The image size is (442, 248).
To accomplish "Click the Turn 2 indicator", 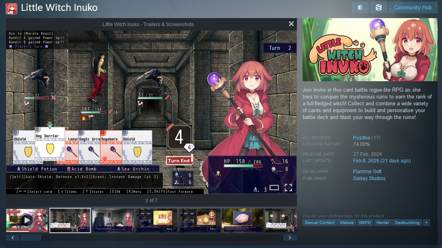I will pos(280,48).
